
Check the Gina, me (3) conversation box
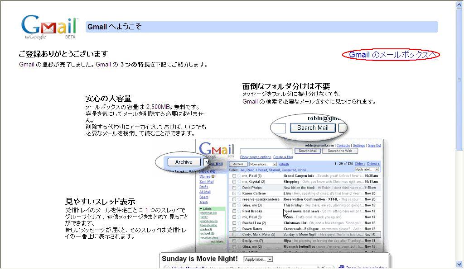click(234, 205)
